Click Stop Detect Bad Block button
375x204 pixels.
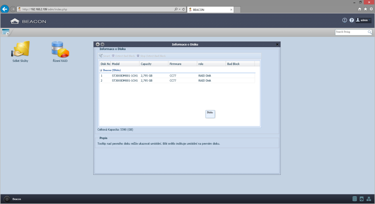(x=151, y=56)
